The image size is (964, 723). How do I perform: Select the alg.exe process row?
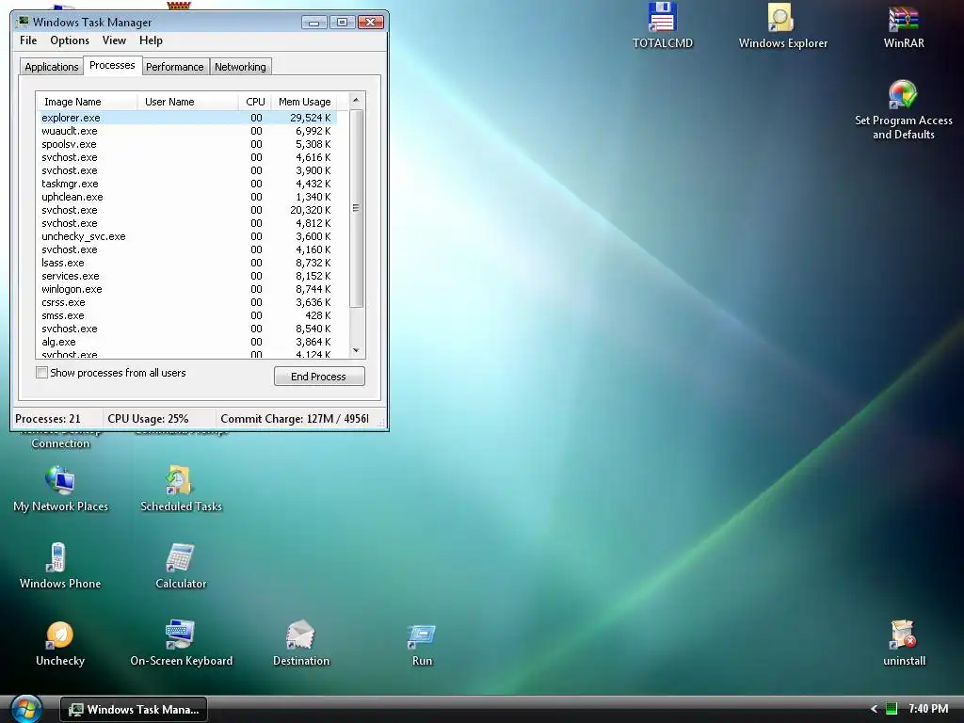(187, 342)
